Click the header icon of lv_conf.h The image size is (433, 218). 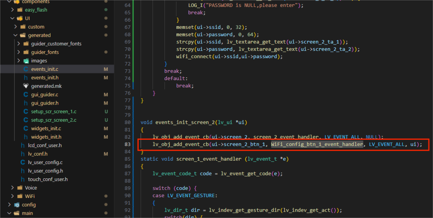(22, 154)
